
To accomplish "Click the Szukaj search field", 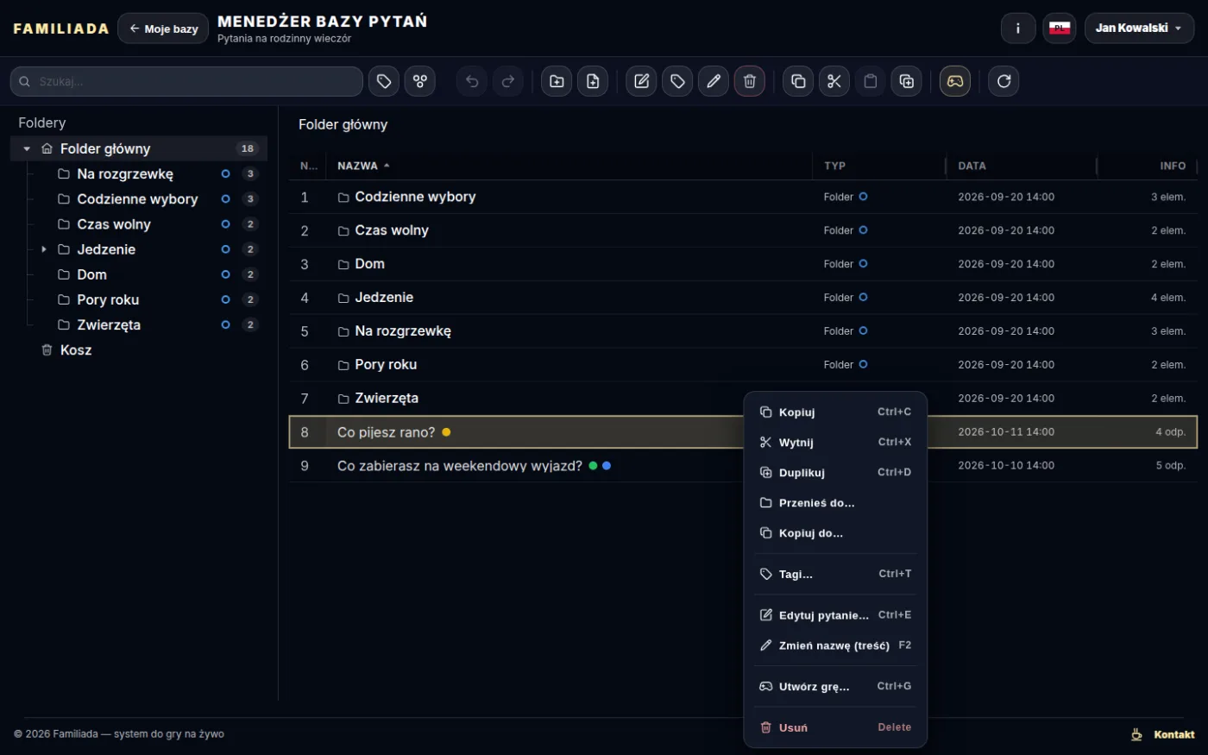I will point(186,81).
